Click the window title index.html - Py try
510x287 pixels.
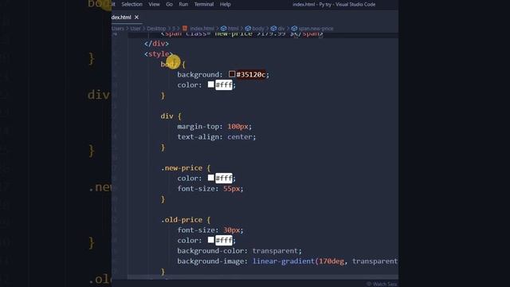click(334, 4)
